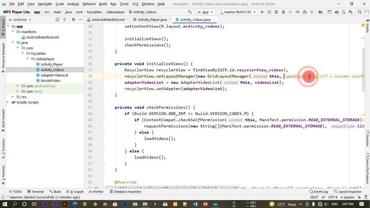The height and width of the screenshot is (208, 370).
Task: Click fold marker at line 36
Action: click(x=103, y=64)
